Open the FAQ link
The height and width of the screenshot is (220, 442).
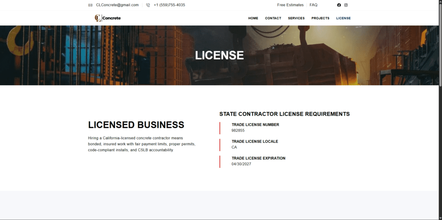[313, 5]
